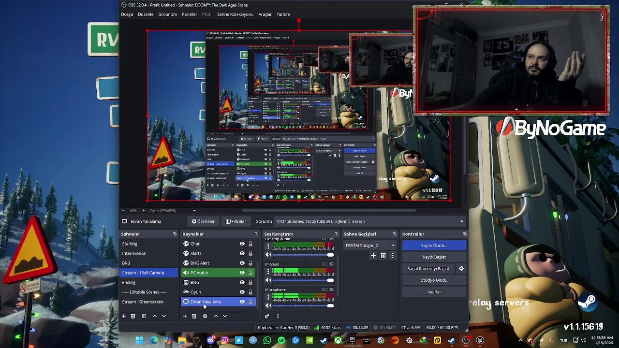Toggle visibility of Alerts source

click(x=242, y=253)
